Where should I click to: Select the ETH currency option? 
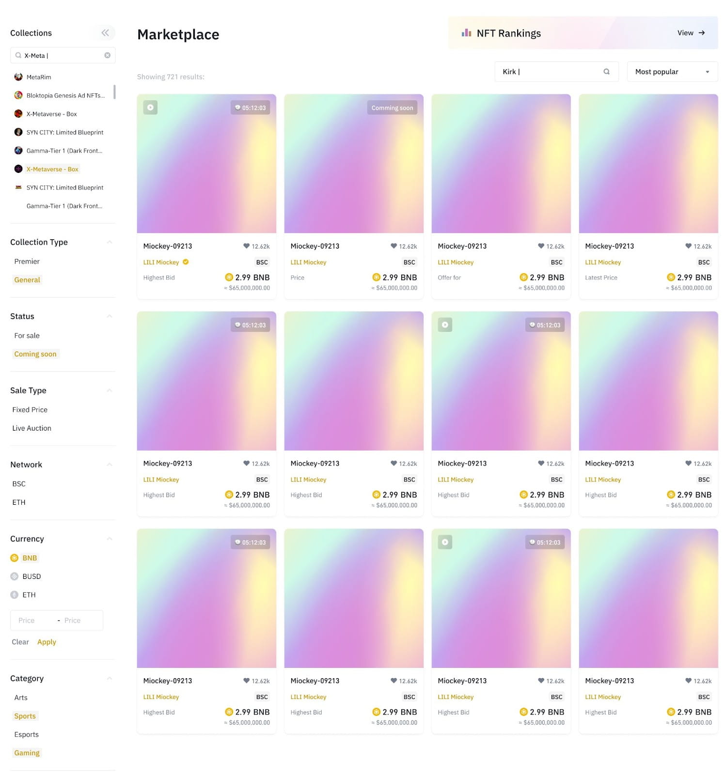coord(23,595)
